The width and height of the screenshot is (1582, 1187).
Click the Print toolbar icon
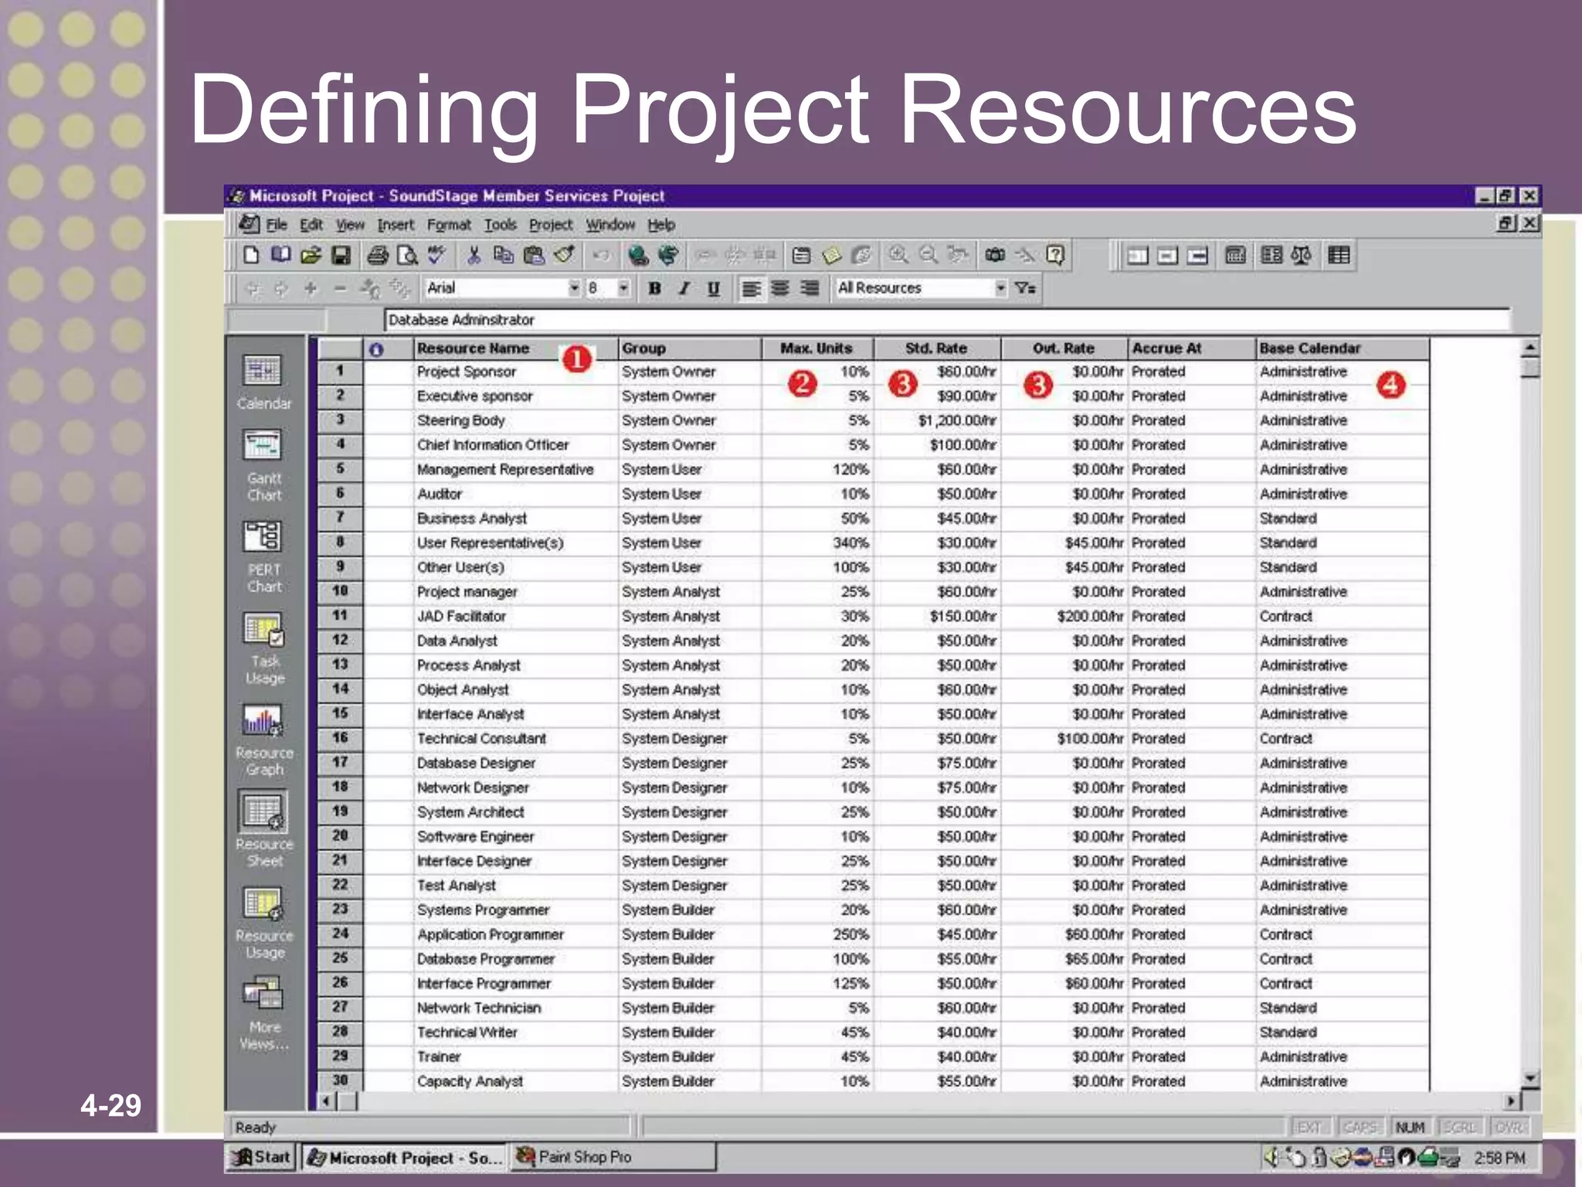[x=378, y=256]
